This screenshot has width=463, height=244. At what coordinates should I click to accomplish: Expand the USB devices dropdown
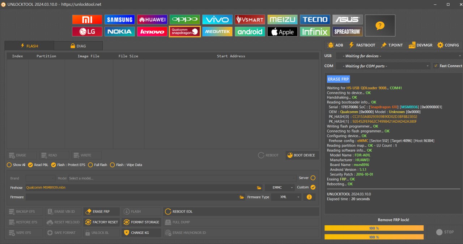point(399,56)
